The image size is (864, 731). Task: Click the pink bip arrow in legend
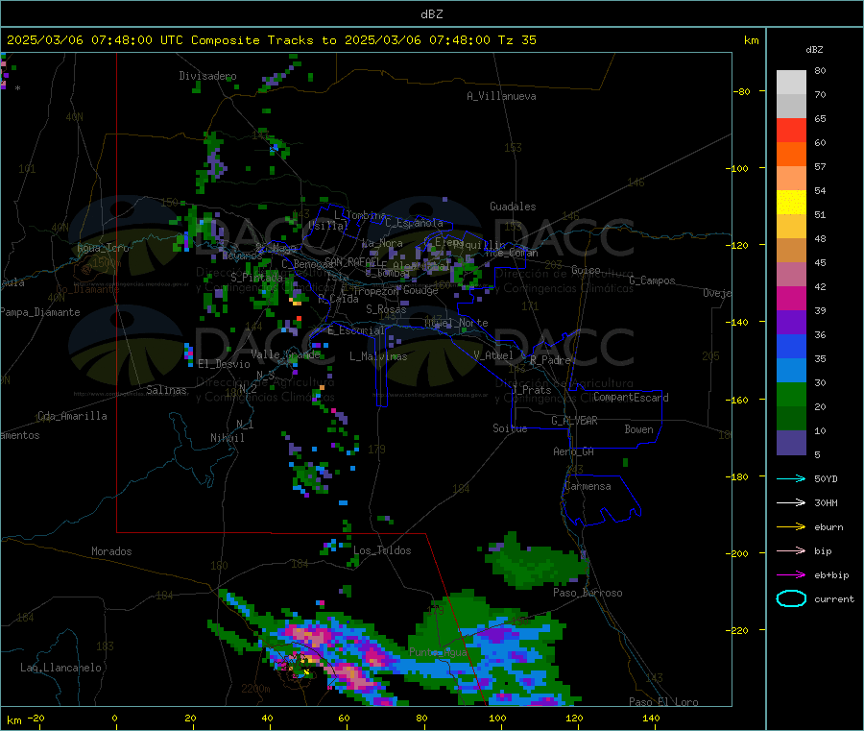point(791,550)
